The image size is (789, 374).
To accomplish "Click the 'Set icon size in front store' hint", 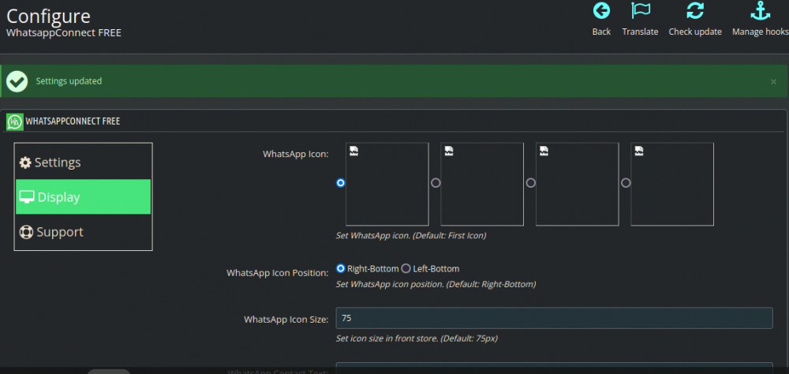I will coord(417,338).
